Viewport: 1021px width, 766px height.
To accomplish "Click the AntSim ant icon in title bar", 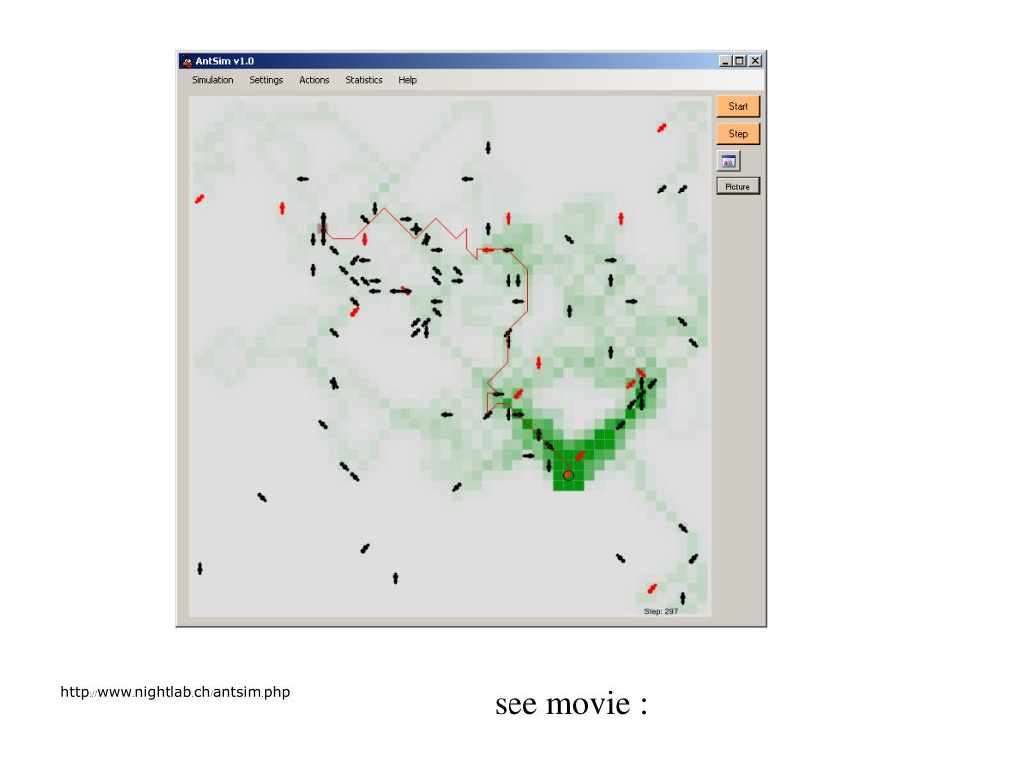I will click(x=186, y=61).
